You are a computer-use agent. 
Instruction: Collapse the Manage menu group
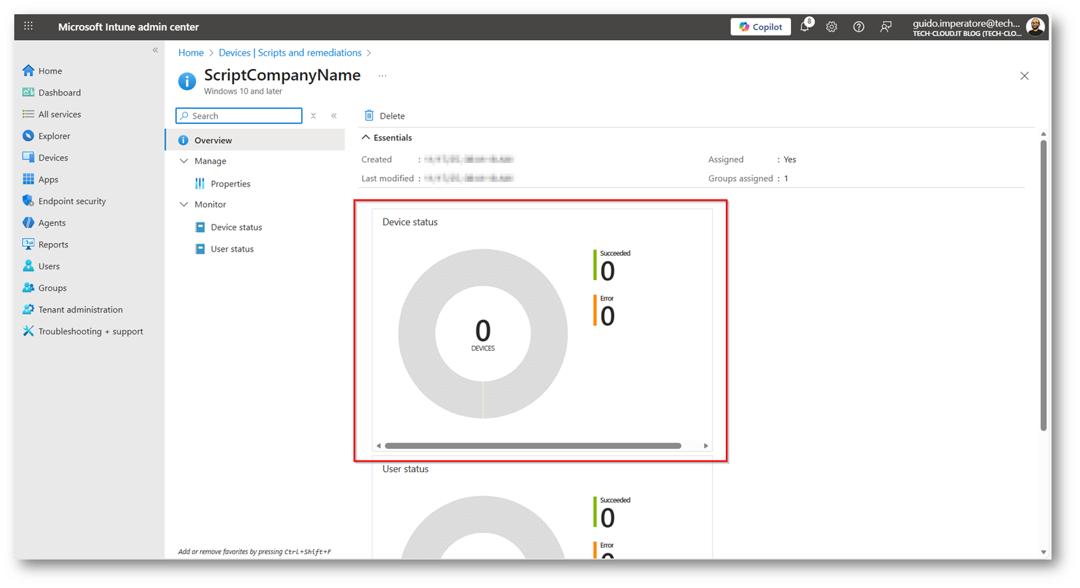184,161
